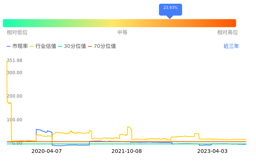Select the 中等 label below the bar
This screenshot has height=164, width=256.
(x=122, y=33)
